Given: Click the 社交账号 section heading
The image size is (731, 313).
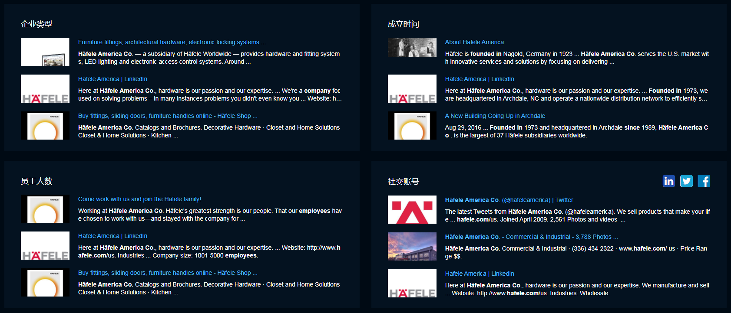Looking at the screenshot, I should (404, 181).
